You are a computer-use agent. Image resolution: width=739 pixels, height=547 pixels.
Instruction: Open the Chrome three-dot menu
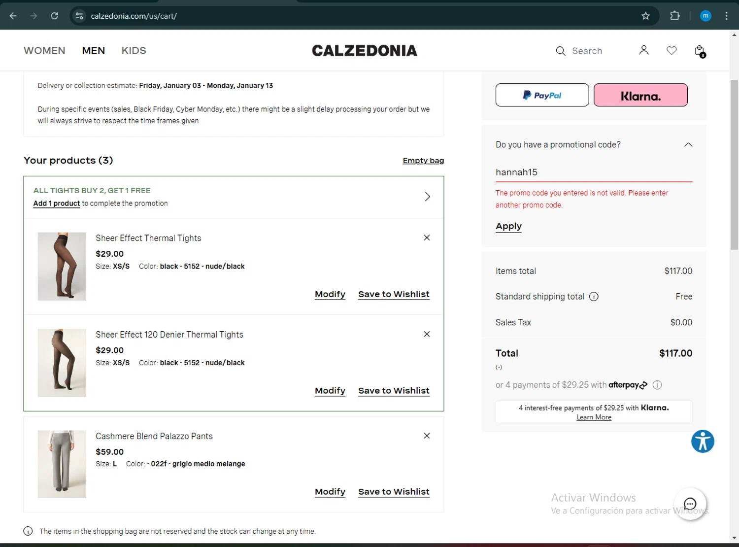[726, 16]
